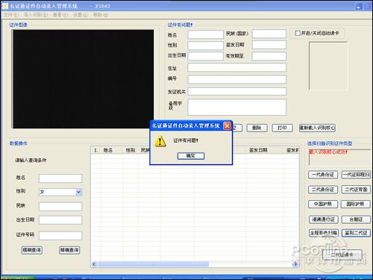Focus the 有效期至 input field
Screen dimensions: 373x280
[269, 56]
